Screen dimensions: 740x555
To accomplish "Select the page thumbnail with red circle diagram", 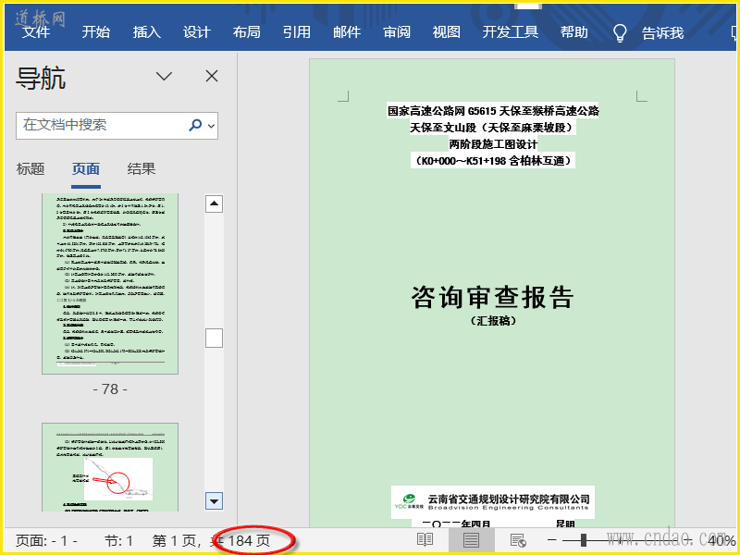I will (x=110, y=467).
